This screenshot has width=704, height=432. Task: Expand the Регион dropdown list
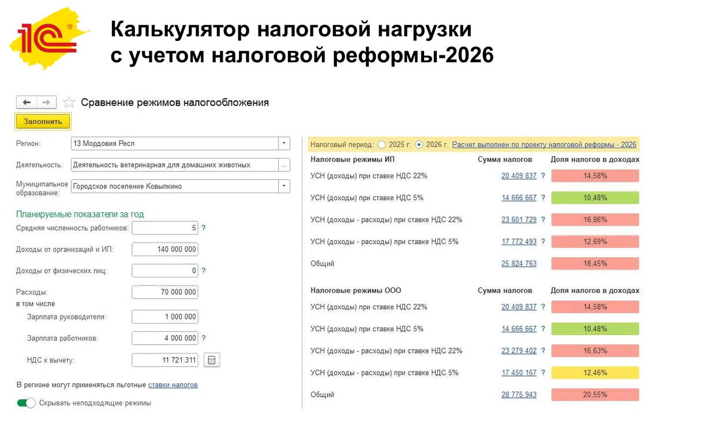tap(284, 143)
